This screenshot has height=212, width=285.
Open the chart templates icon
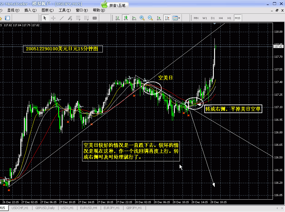coord(175,18)
